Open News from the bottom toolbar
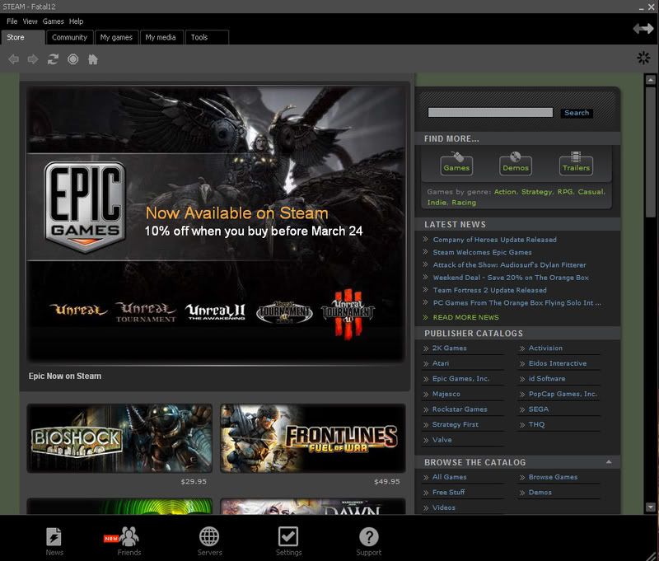The width and height of the screenshot is (659, 561). pyautogui.click(x=54, y=536)
